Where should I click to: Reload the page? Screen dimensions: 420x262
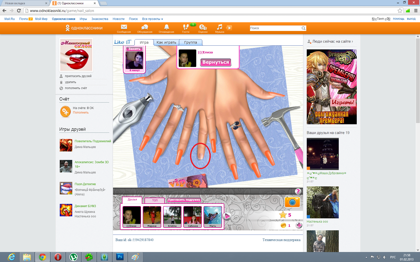[x=19, y=10]
